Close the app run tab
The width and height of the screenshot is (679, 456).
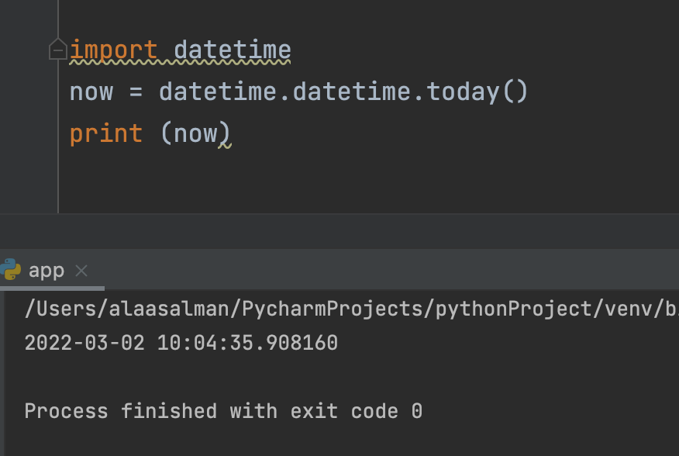tap(81, 271)
